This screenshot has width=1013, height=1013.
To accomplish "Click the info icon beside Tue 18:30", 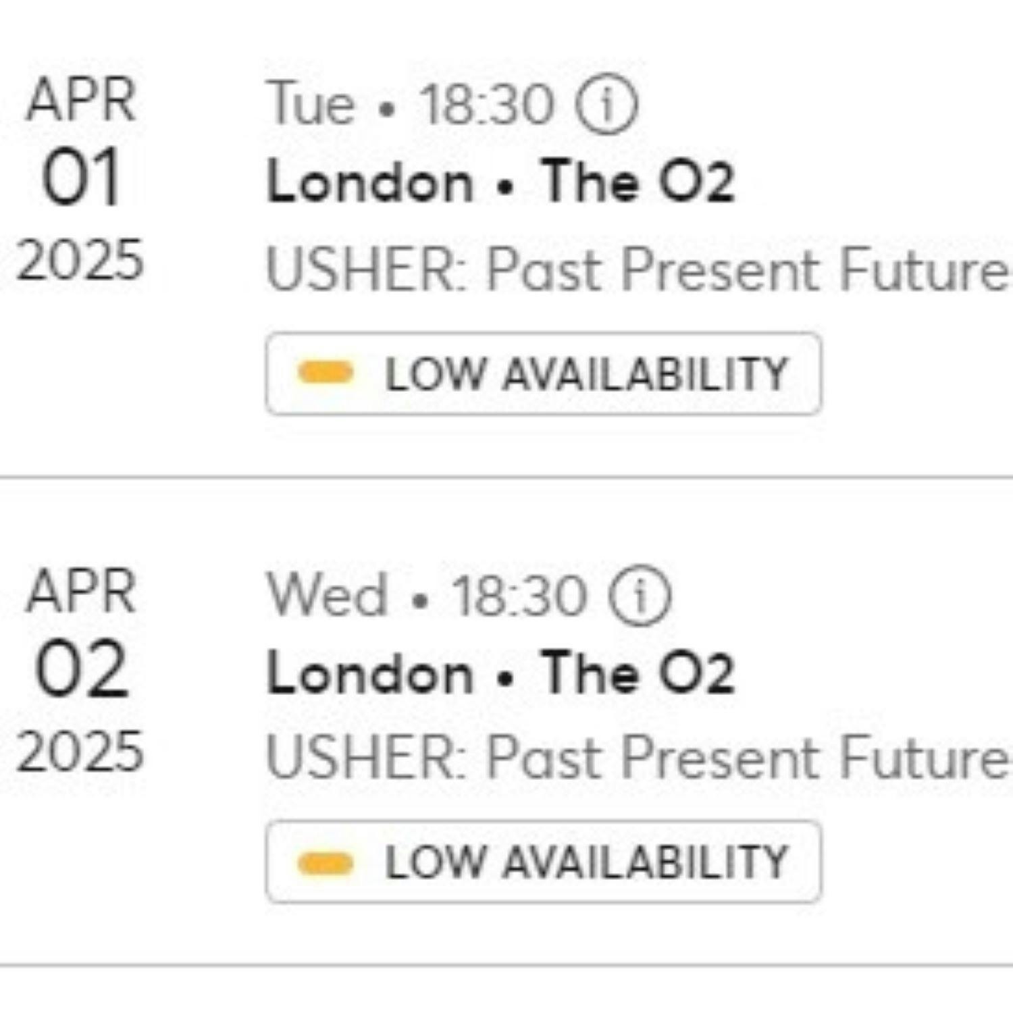I will [x=606, y=104].
